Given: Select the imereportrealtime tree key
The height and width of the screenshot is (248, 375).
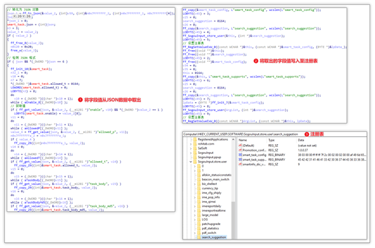Looking at the screenshot, I should (214, 211).
